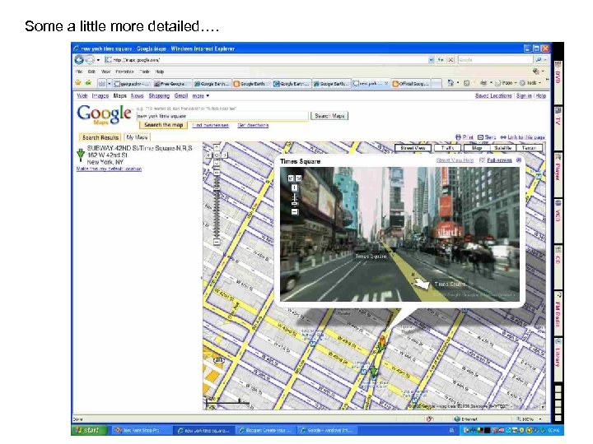Close the active new york tab
The width and height of the screenshot is (593, 444).
tap(386, 83)
